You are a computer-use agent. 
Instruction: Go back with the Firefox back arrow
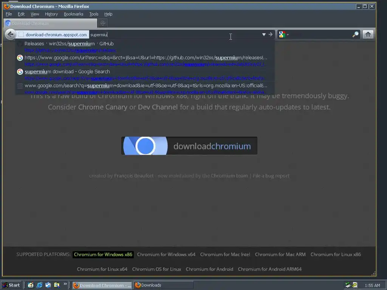tap(10, 34)
